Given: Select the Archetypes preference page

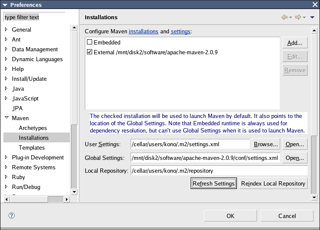Looking at the screenshot, I should tap(33, 128).
